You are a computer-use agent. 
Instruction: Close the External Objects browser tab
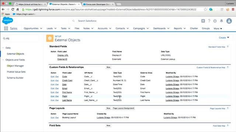tap(79, 4)
